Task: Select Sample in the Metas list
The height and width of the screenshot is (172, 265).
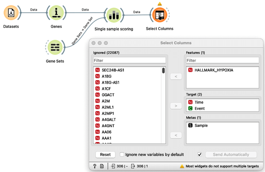Action: [223, 126]
